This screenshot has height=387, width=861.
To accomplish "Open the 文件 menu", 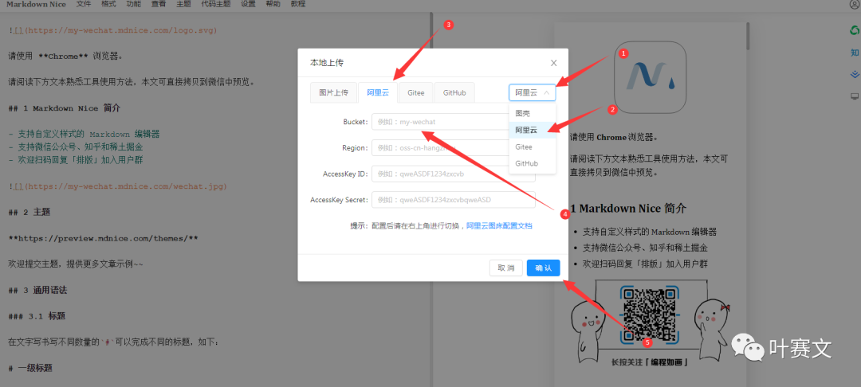I will pyautogui.click(x=84, y=5).
